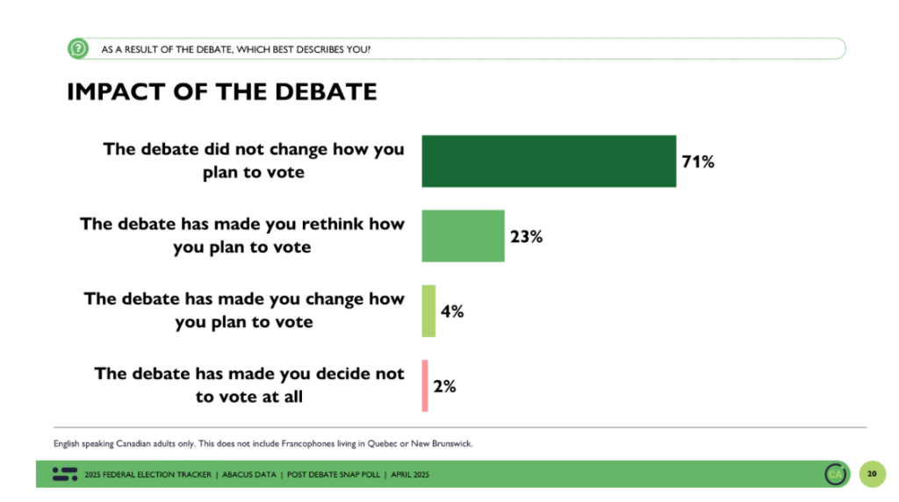Click 'decide not to vote at all' label
899x502 pixels.
(x=249, y=385)
